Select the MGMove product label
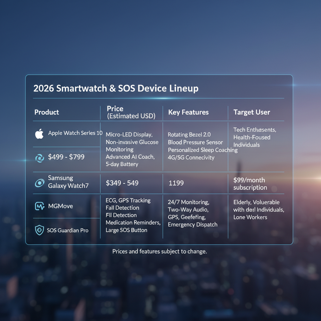Image resolution: width=321 pixels, height=321 pixels. point(61,206)
